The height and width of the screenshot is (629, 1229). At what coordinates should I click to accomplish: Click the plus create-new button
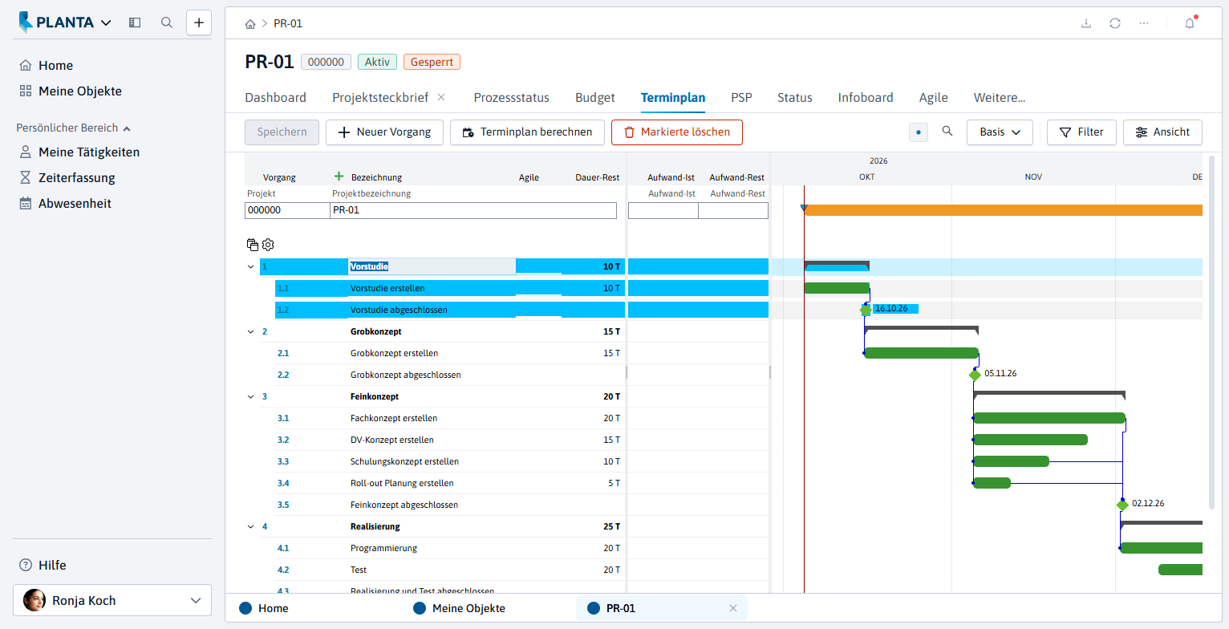point(199,22)
